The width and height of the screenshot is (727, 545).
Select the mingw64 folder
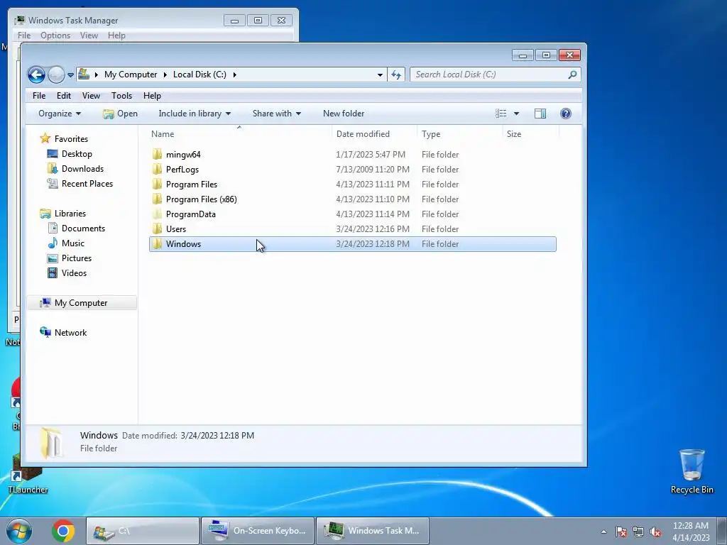click(x=352, y=154)
